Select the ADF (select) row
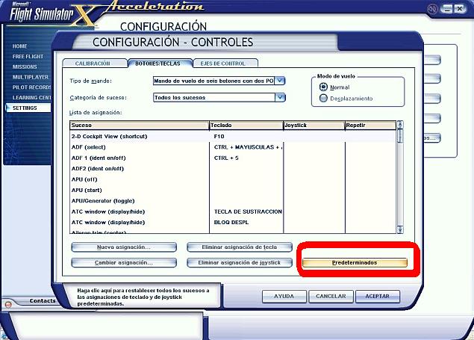 click(233, 147)
